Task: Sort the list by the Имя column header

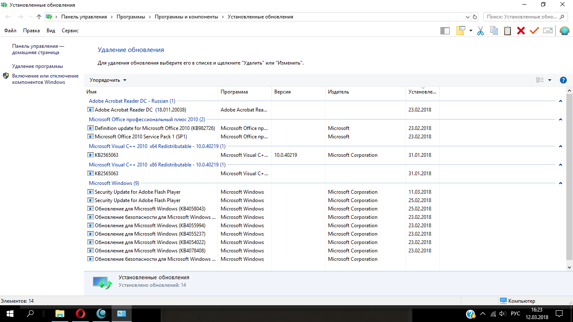Action: [x=151, y=92]
